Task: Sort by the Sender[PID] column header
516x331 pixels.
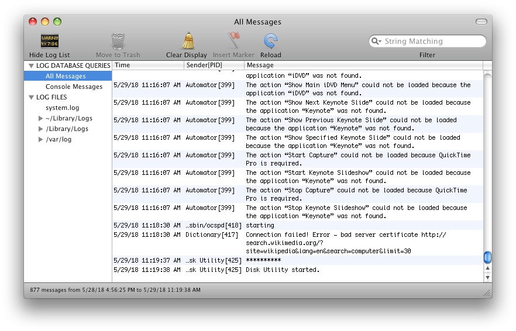Action: (214, 65)
